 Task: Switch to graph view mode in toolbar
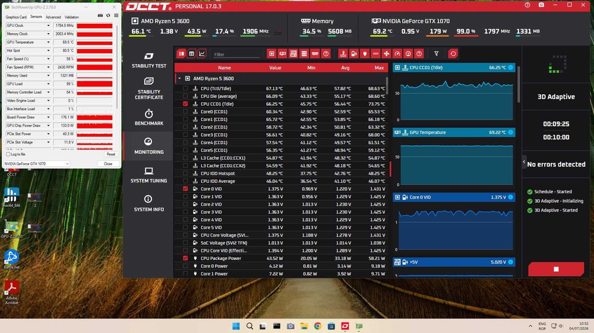pos(202,54)
